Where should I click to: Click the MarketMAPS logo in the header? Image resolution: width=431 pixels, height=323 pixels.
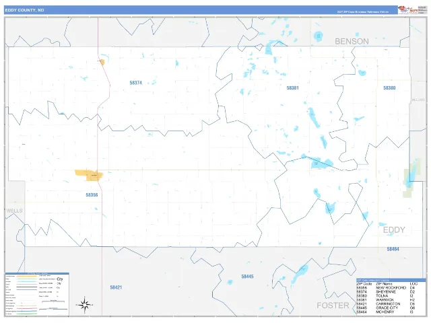point(408,9)
